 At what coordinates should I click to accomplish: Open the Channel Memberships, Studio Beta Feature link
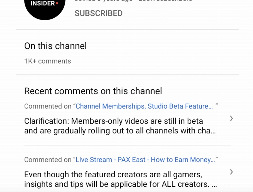[144, 106]
